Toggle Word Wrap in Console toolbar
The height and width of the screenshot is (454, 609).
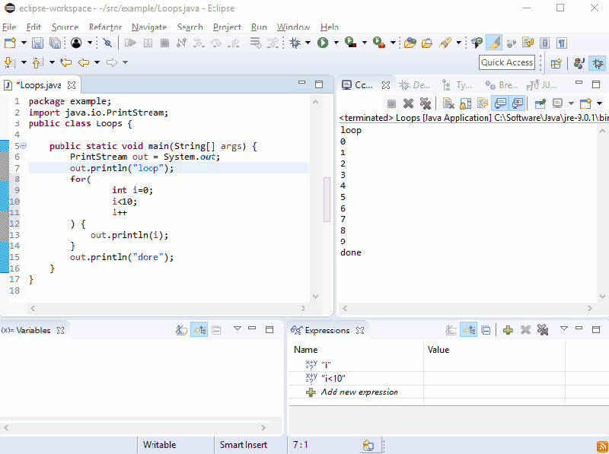tap(483, 103)
